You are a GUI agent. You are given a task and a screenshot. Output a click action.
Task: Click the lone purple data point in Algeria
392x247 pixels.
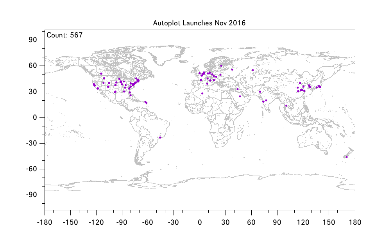coord(202,94)
